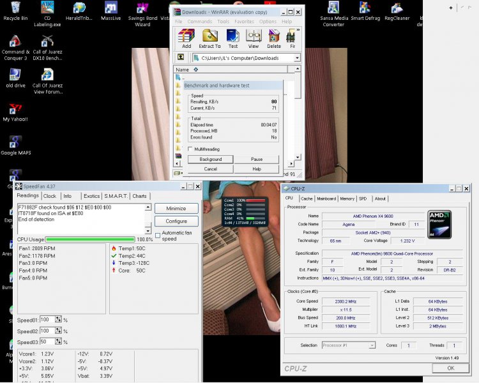This screenshot has width=479, height=383.
Task: Click the Pause button in benchmark dialog
Action: click(257, 159)
